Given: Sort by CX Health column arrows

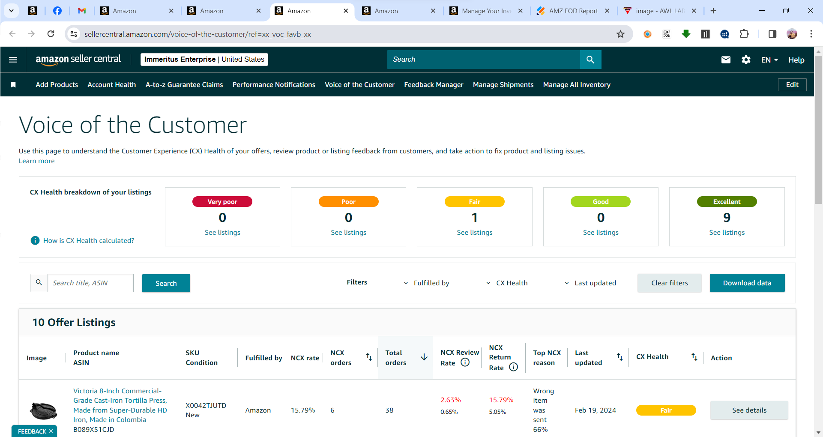Looking at the screenshot, I should point(694,357).
